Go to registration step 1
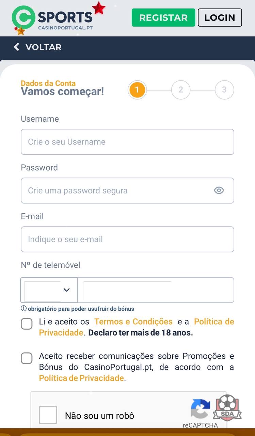The width and height of the screenshot is (255, 436). [137, 90]
